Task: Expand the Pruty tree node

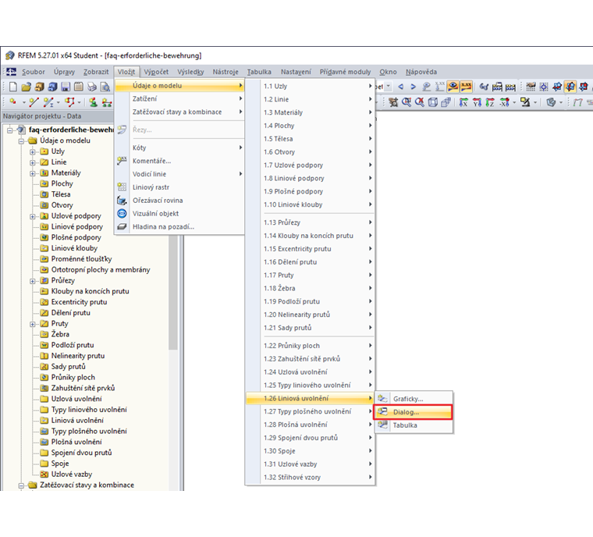Action: (x=33, y=325)
